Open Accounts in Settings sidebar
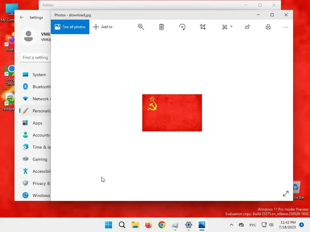310x232 pixels. pos(35,135)
